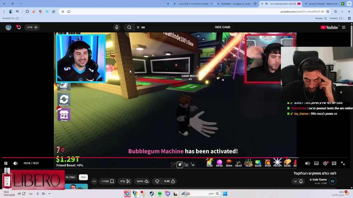Toggle the tray microphone icon
353x198 pixels.
38,194
